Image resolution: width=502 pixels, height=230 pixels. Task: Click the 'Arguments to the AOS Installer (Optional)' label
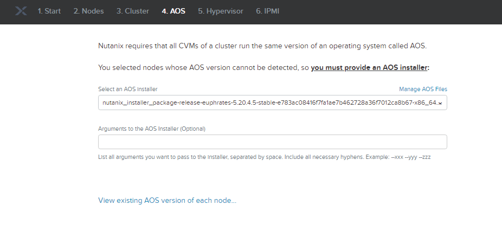coord(152,129)
